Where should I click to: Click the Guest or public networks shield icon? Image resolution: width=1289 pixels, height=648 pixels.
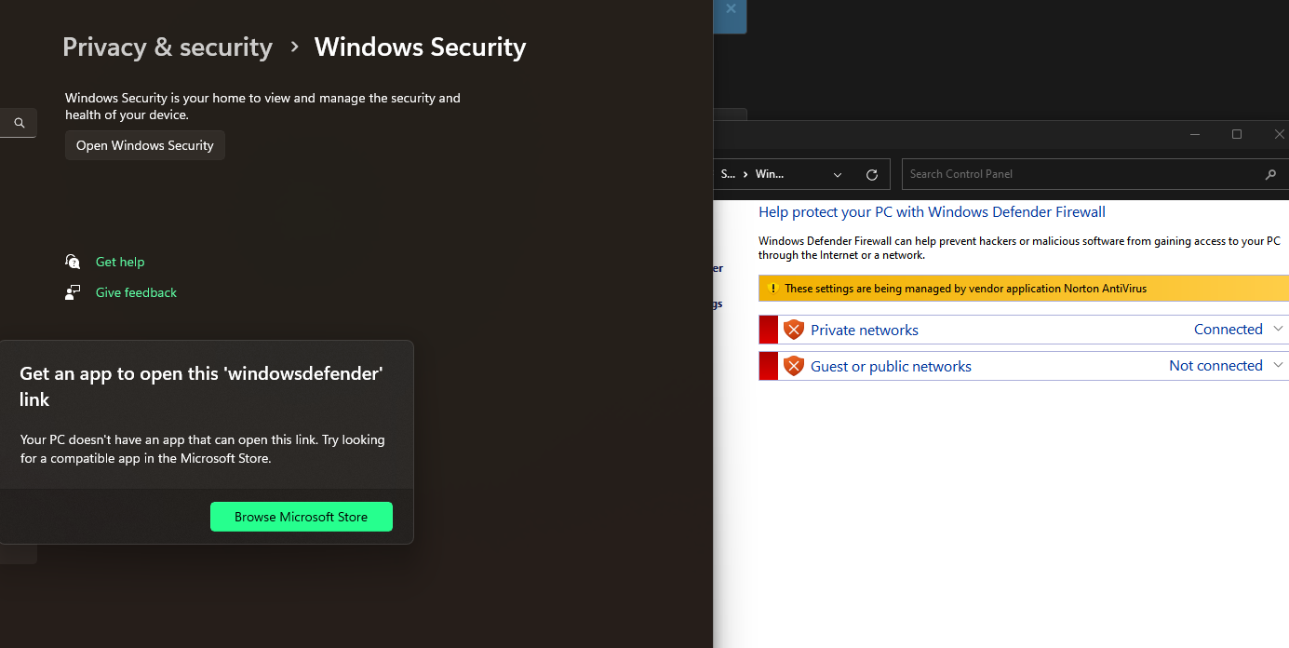pos(793,366)
